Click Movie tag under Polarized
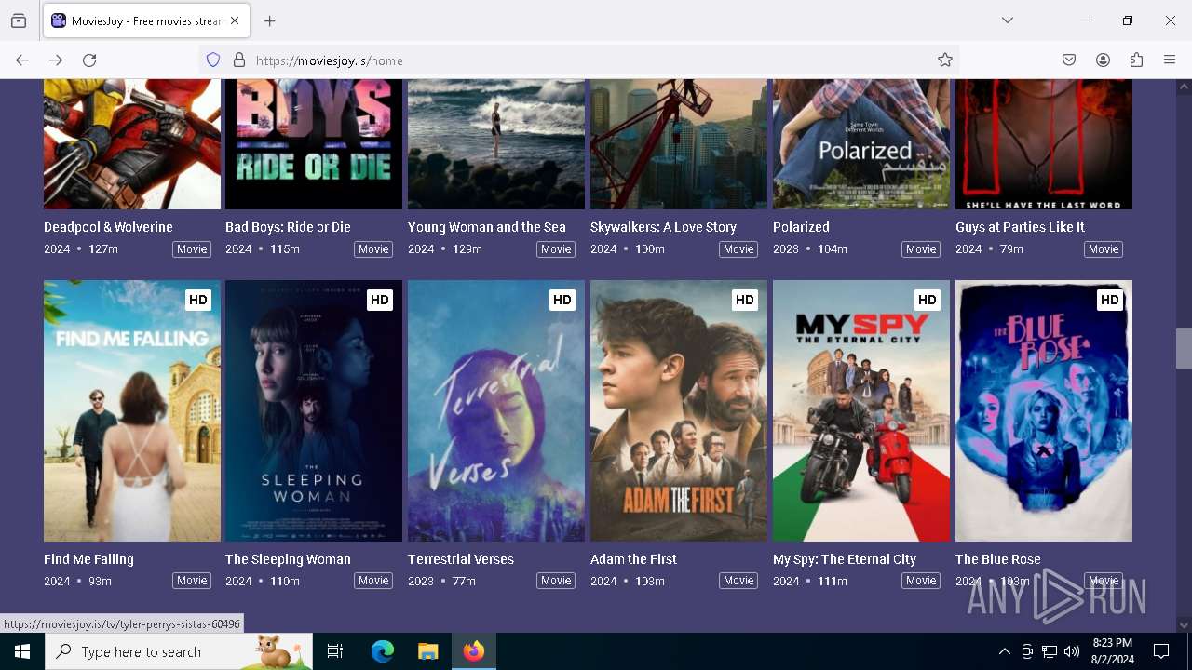 click(x=921, y=249)
